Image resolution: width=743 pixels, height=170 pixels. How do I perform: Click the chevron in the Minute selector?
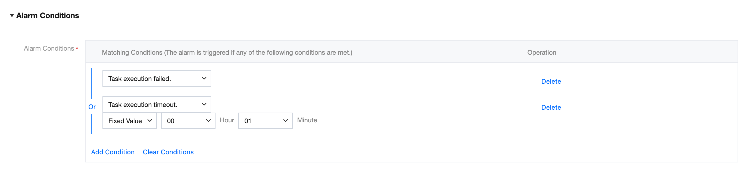click(286, 121)
